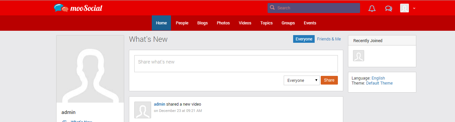The image size is (455, 122).
Task: Focus the Share what's new box
Action: (236, 64)
